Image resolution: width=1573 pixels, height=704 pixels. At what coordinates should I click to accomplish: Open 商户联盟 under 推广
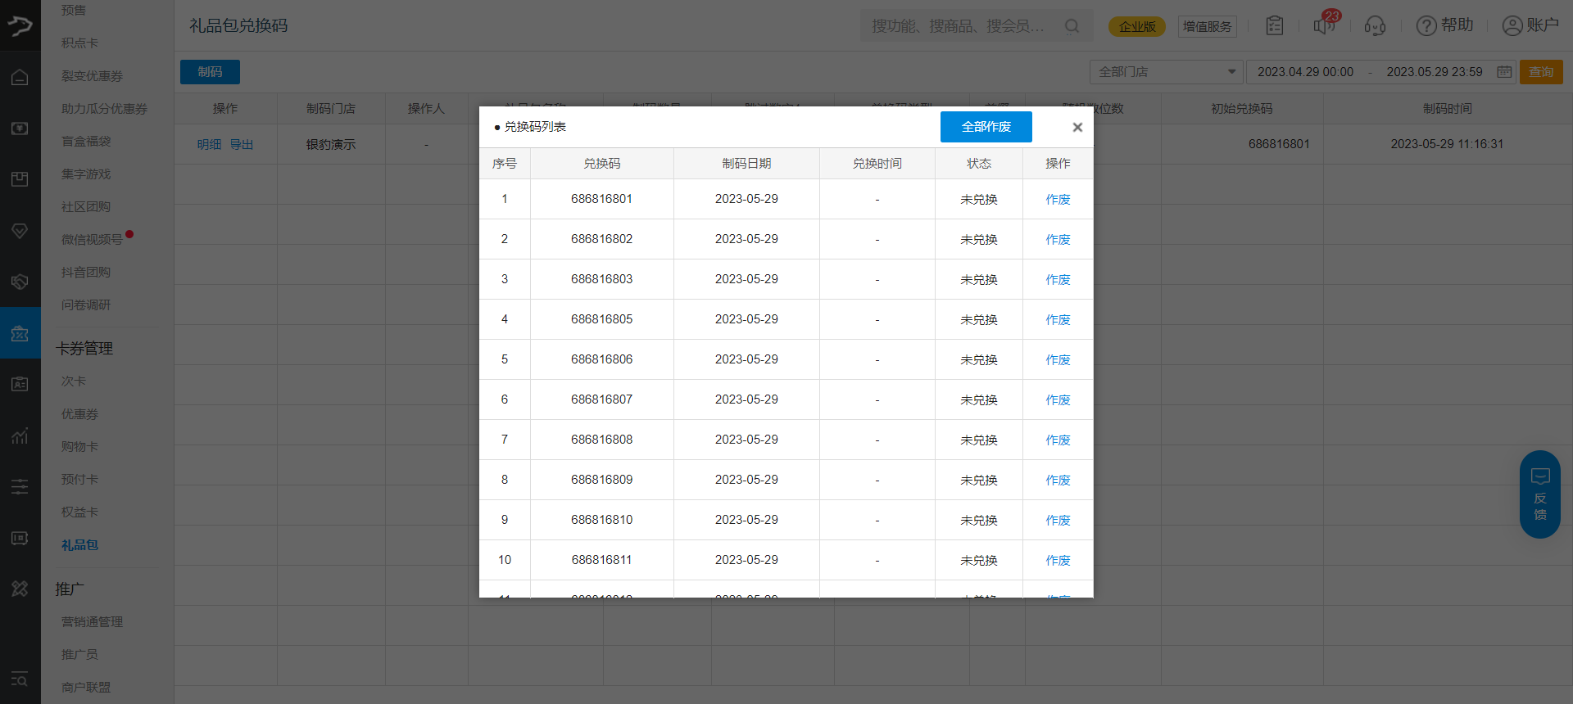click(x=86, y=687)
